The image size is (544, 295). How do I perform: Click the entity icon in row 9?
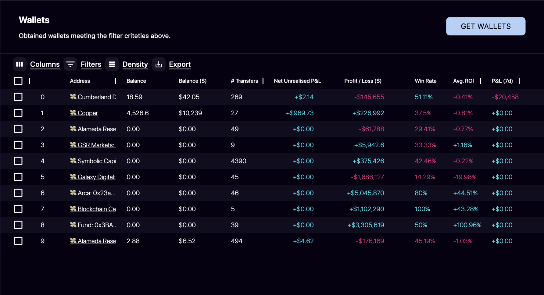(x=73, y=241)
